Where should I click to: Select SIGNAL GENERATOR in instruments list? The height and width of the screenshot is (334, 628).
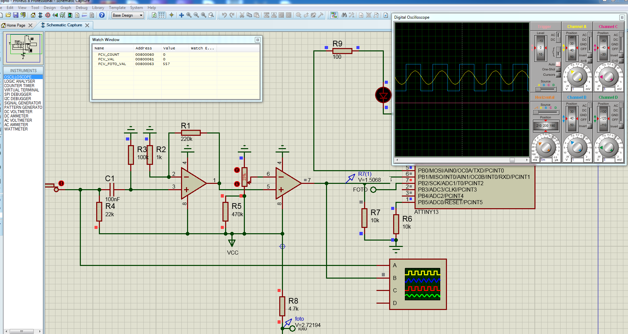23,103
